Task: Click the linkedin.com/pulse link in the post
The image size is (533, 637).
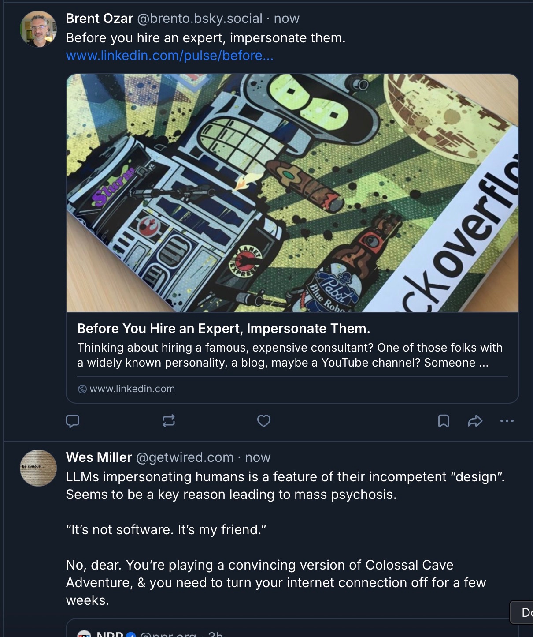Action: coord(170,56)
